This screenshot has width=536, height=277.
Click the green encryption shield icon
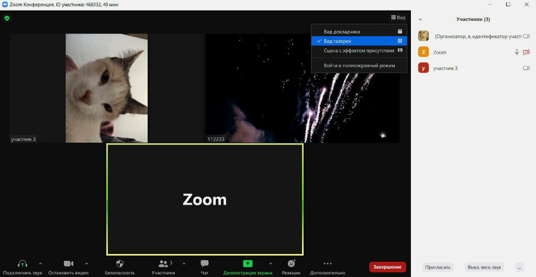tap(7, 18)
